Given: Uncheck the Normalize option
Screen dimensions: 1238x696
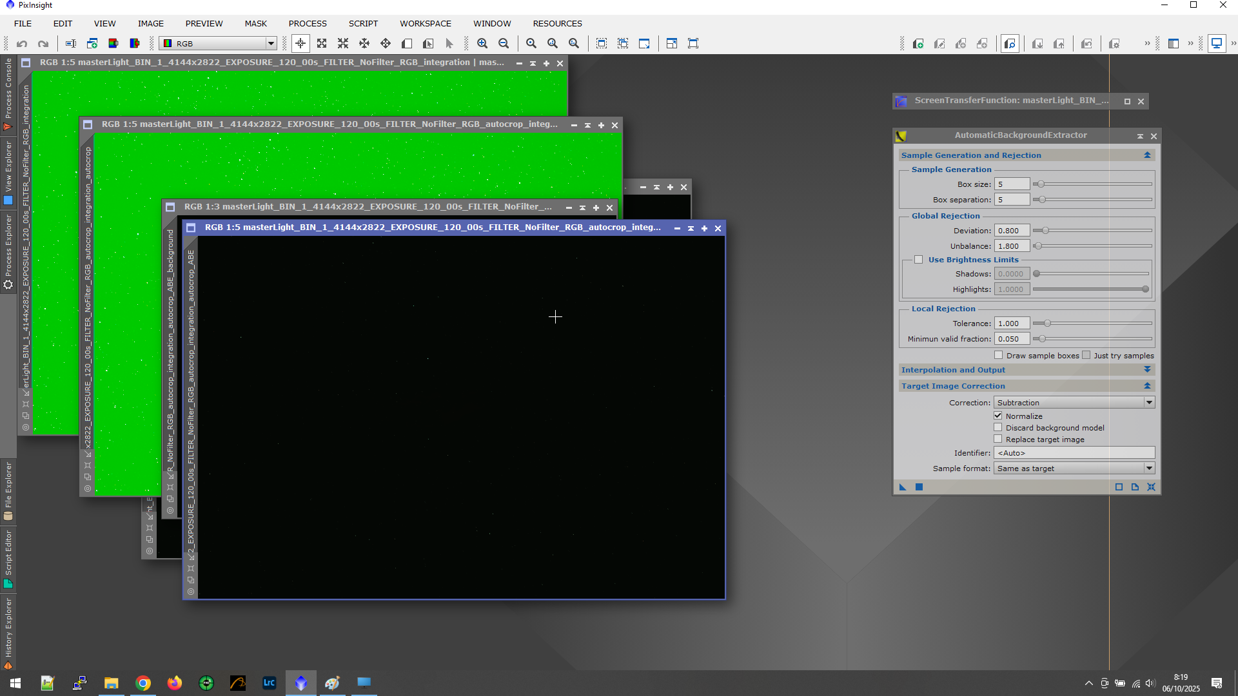Looking at the screenshot, I should pyautogui.click(x=998, y=416).
